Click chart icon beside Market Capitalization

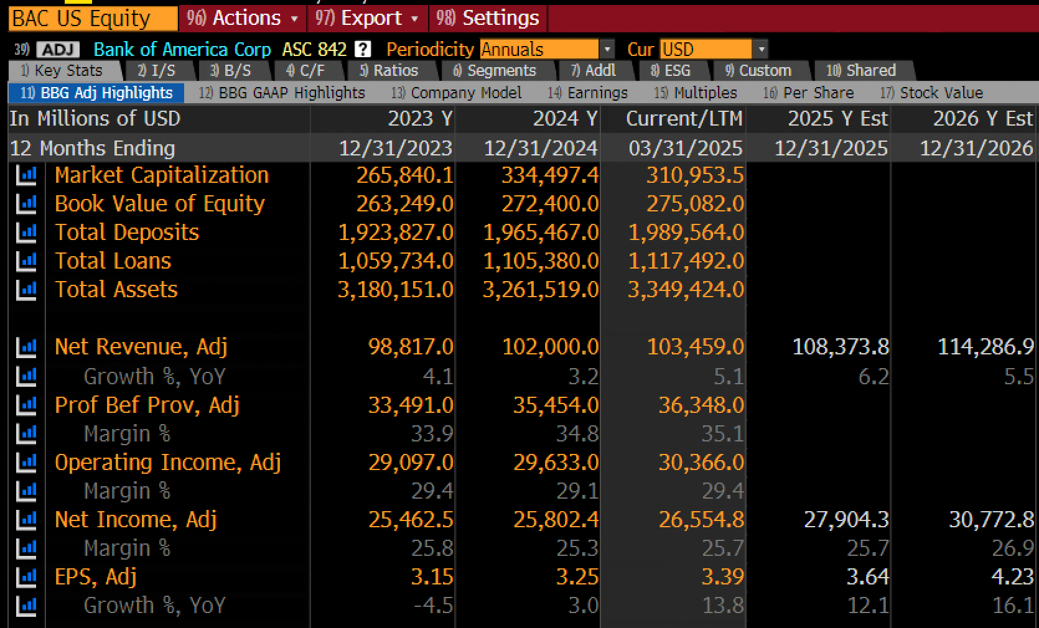pos(26,175)
